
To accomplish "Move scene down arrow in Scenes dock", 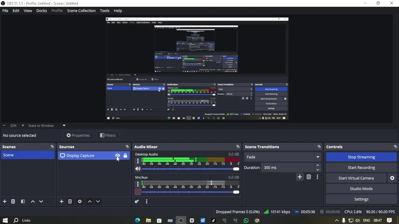I will pyautogui.click(x=41, y=202).
